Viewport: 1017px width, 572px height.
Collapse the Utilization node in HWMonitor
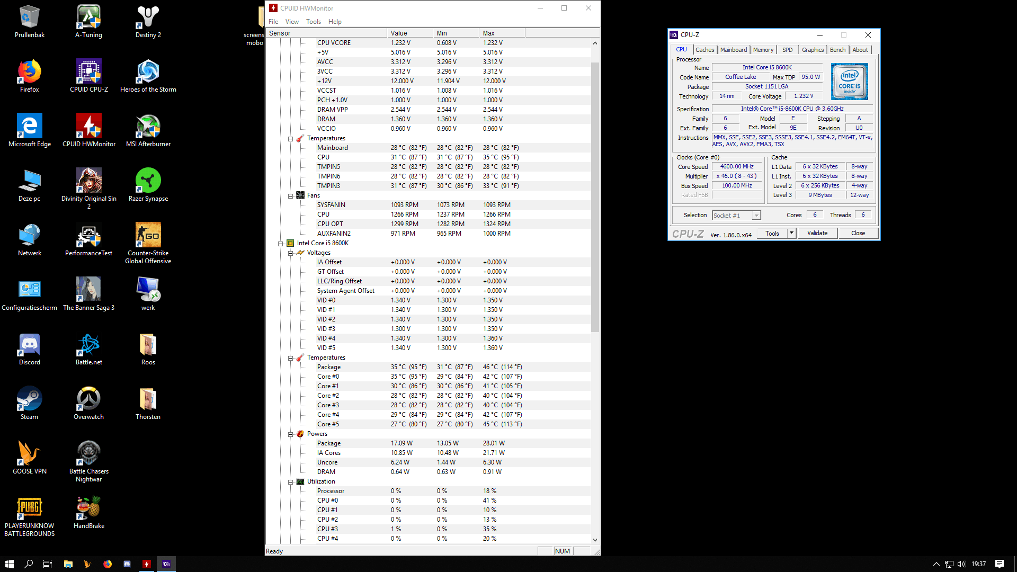coord(290,482)
